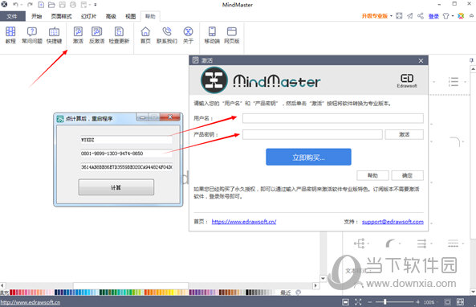476x307 pixels.
Task: Click the redo arrow in quick access toolbar
Action: tap(30, 5)
